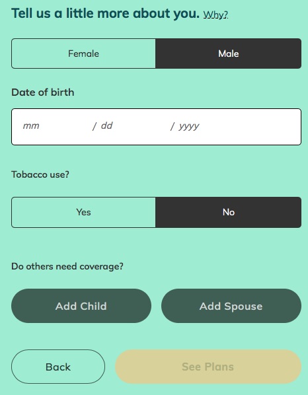Click the word "Male" on dark button

228,54
